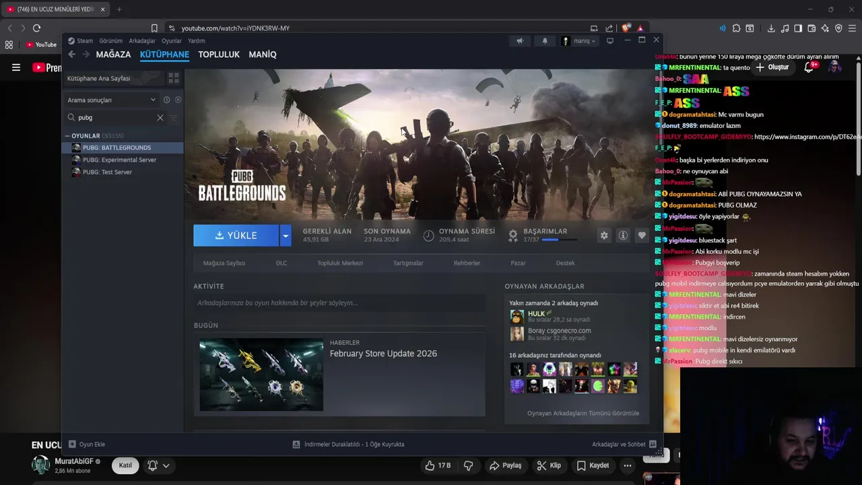862x485 pixels.
Task: Click YÜKLE install button
Action: point(236,235)
